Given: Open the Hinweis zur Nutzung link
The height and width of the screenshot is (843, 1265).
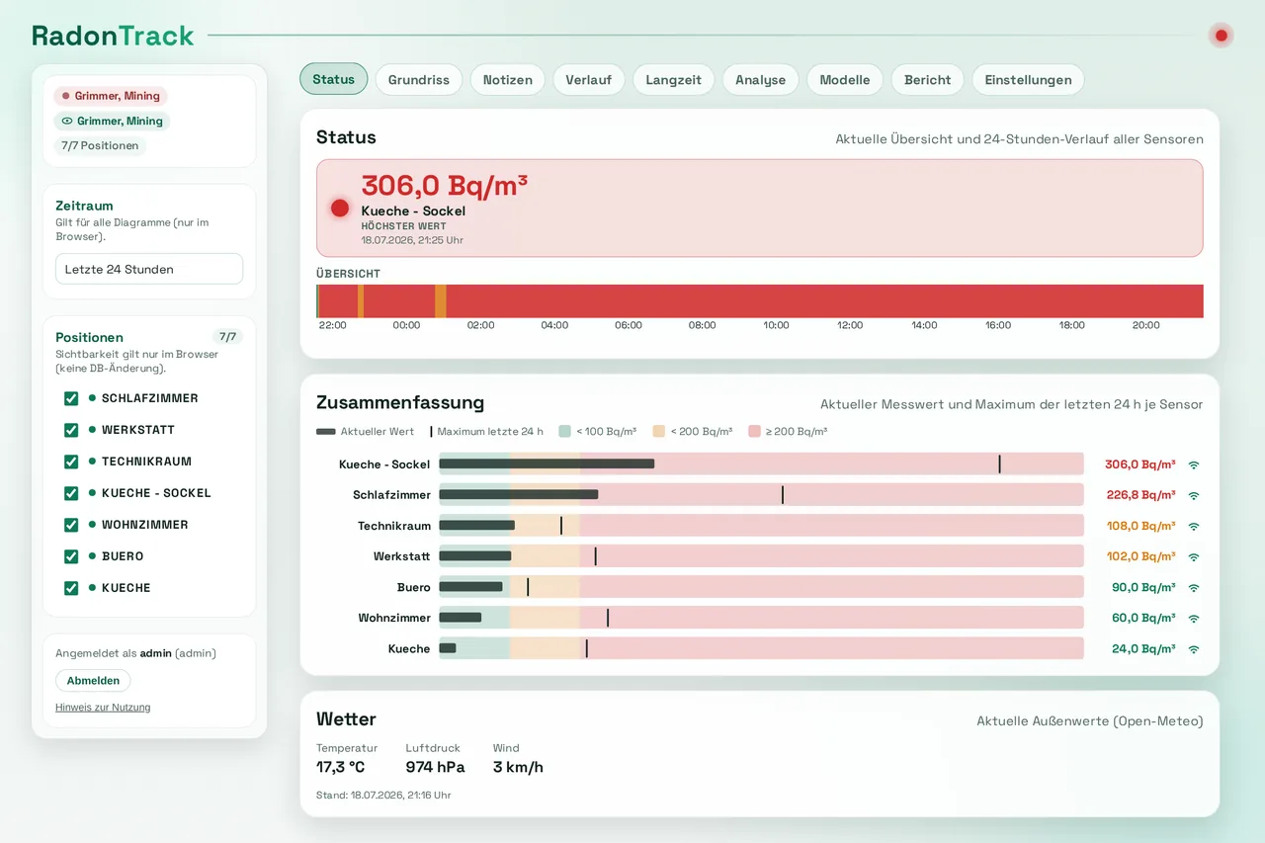Looking at the screenshot, I should [x=103, y=708].
